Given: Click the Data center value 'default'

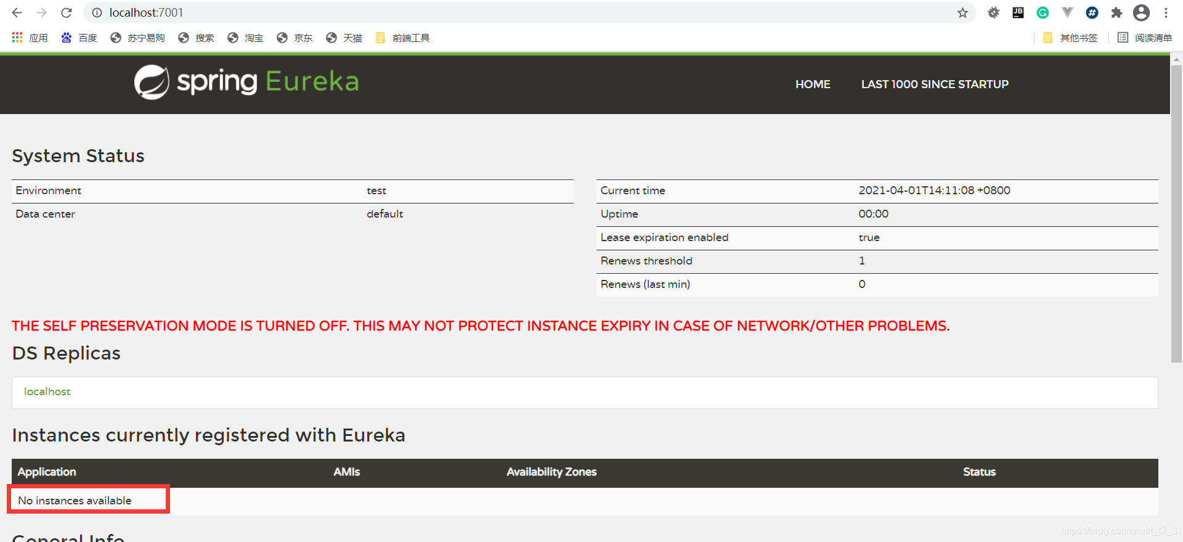Looking at the screenshot, I should click(384, 214).
